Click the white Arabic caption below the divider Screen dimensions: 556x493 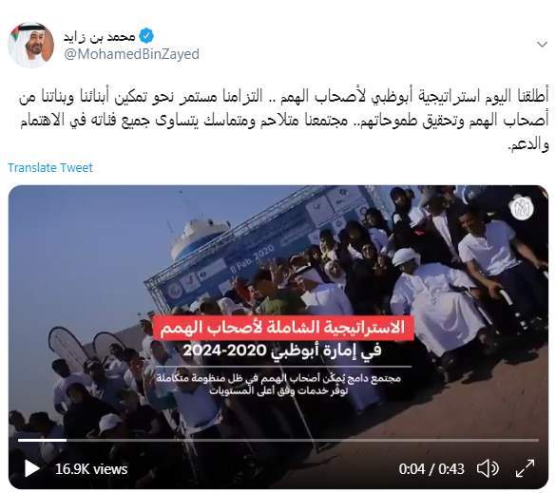[x=278, y=384]
